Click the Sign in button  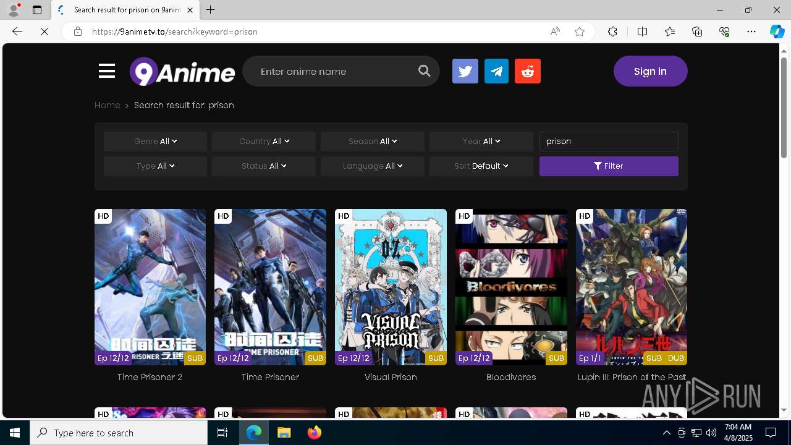tap(650, 71)
